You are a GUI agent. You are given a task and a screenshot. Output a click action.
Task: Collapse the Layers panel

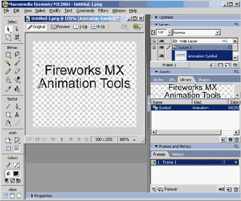click(157, 24)
